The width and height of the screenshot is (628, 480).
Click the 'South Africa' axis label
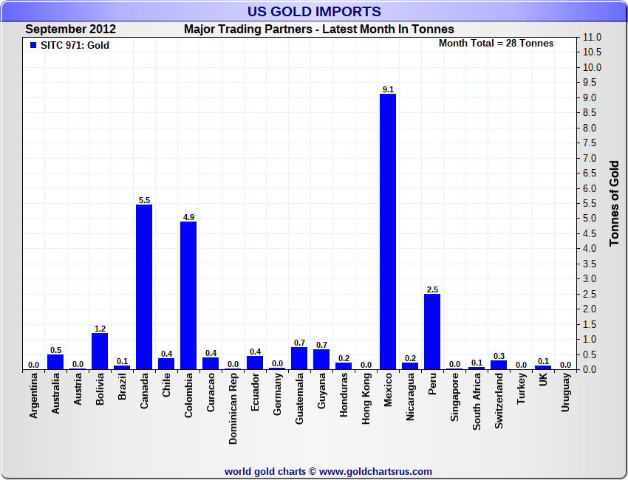point(477,402)
